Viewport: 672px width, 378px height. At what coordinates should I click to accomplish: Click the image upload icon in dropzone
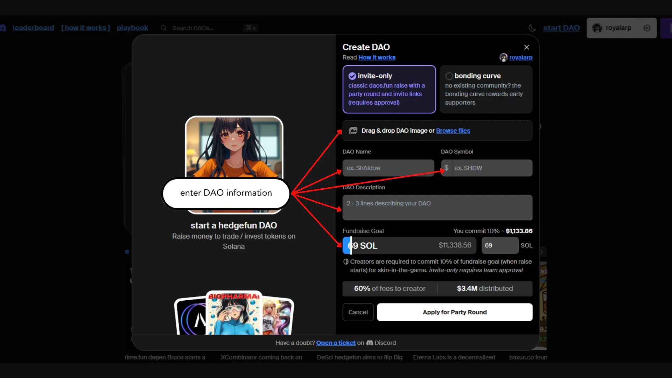(x=353, y=131)
